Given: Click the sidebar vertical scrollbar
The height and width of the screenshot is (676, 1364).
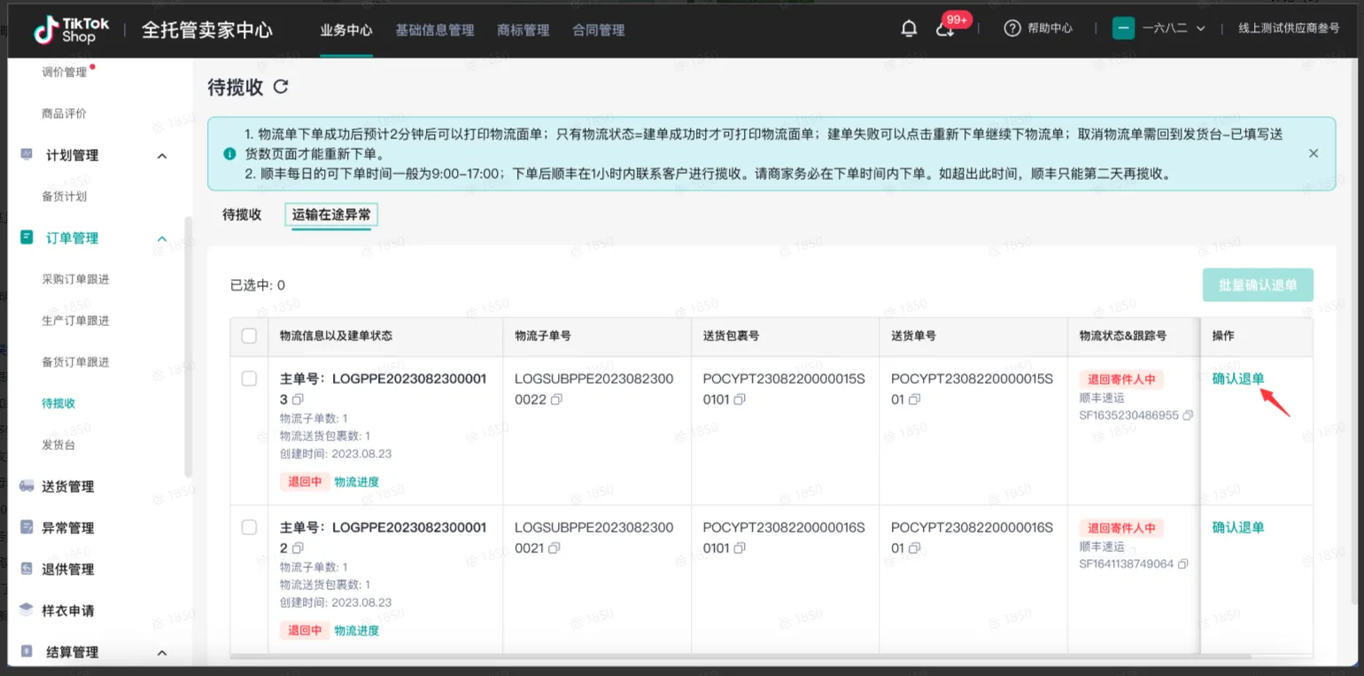Looking at the screenshot, I should coord(187,346).
